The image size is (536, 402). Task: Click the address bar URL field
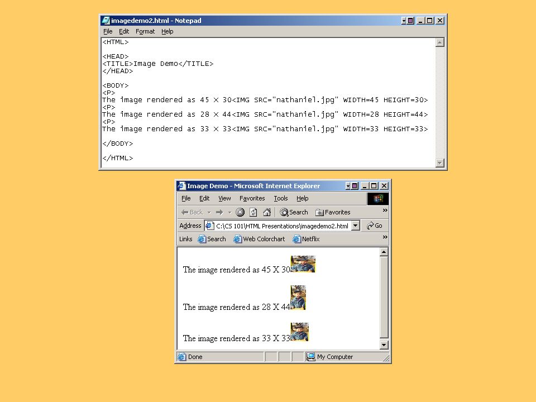point(282,226)
